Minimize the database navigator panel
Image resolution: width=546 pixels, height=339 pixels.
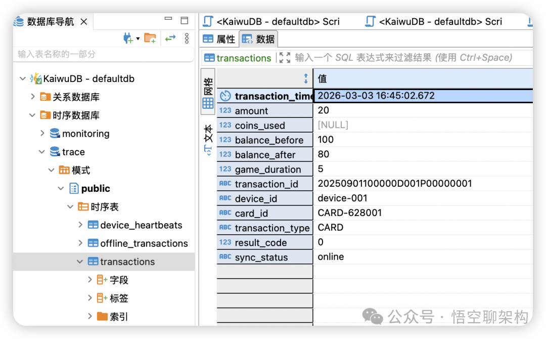point(168,18)
